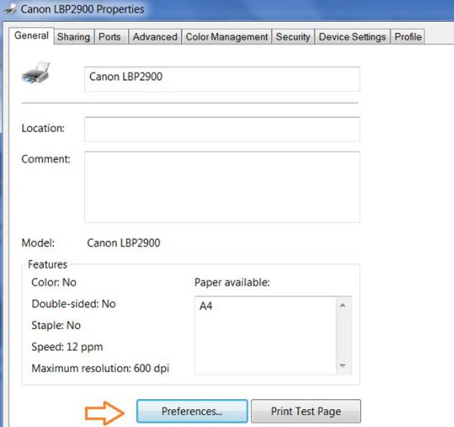Viewport: 454px width, 427px height.
Task: Click the paper list scrollbar track
Action: pyautogui.click(x=342, y=335)
